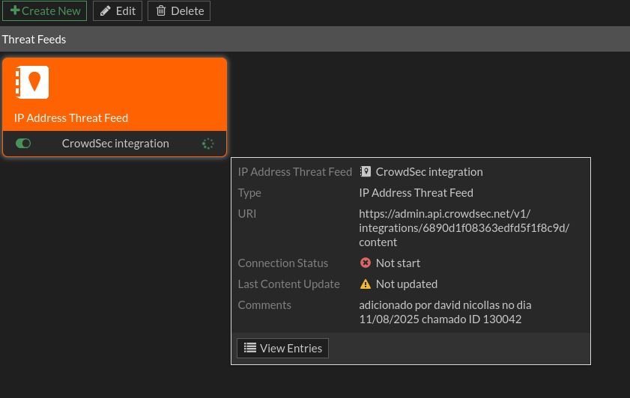Click the 'Connection Status' label

coord(283,263)
